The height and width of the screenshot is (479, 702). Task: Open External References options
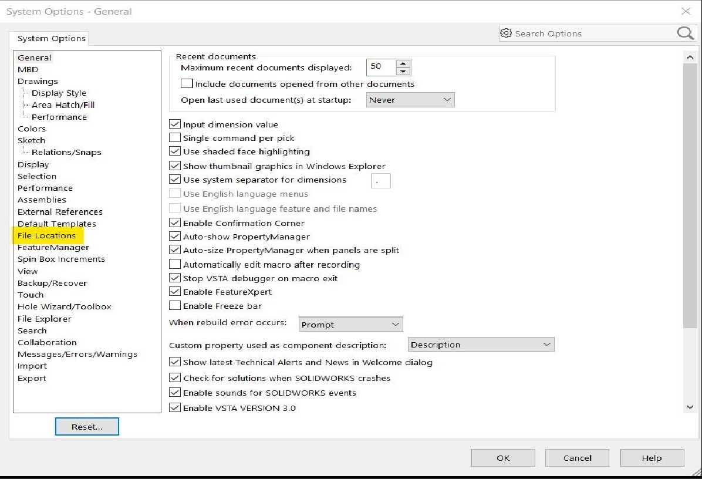pos(60,212)
